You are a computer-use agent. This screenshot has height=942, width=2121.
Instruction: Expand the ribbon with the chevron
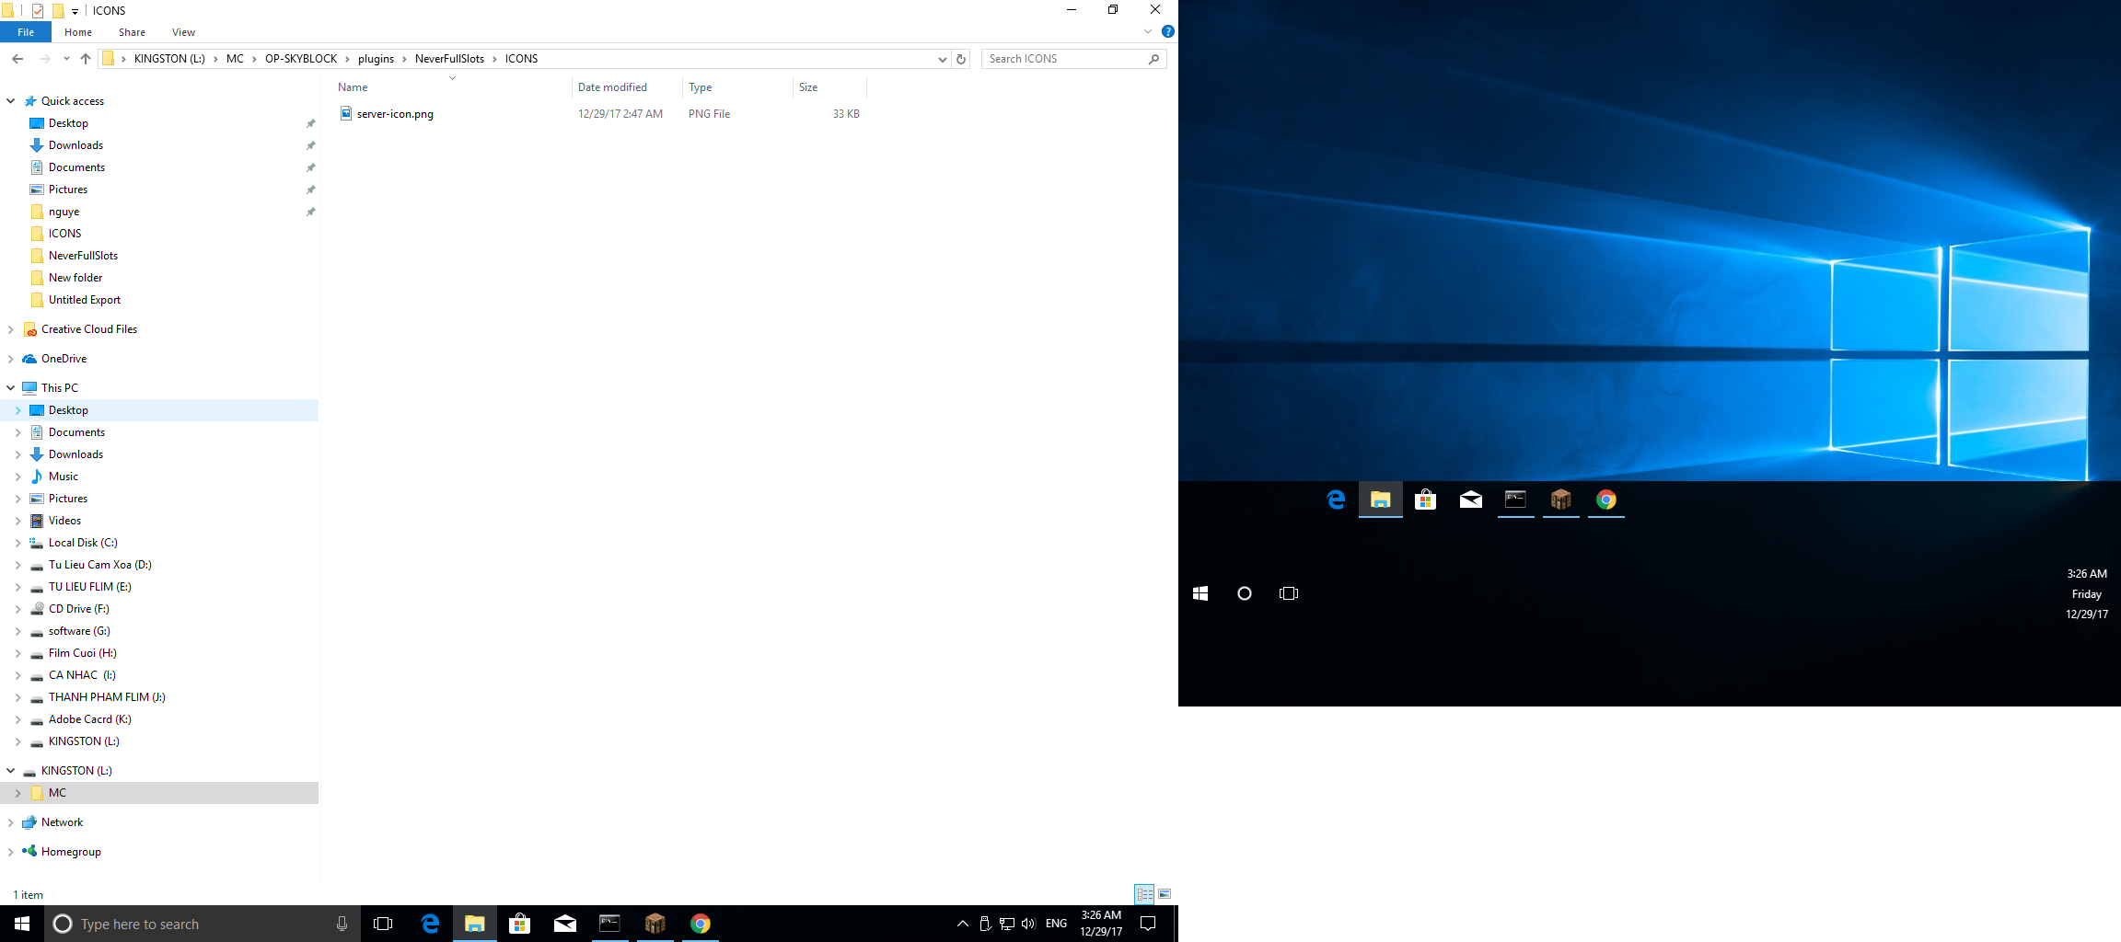(1147, 31)
